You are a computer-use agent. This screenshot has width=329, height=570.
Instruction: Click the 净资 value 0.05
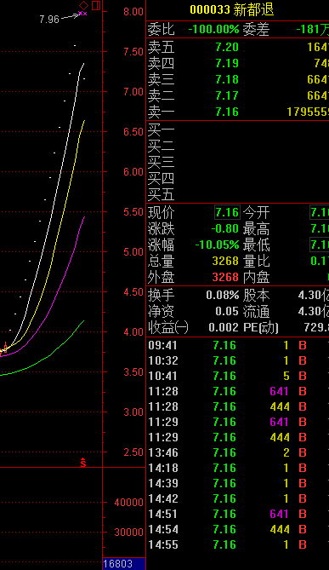[227, 311]
